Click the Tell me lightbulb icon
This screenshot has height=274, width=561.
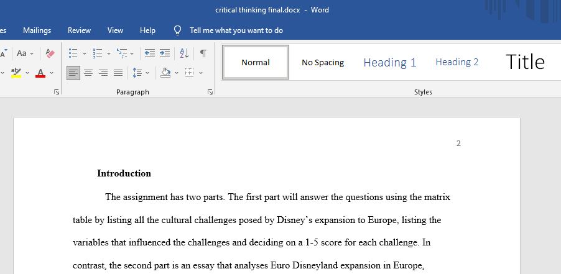click(x=177, y=30)
